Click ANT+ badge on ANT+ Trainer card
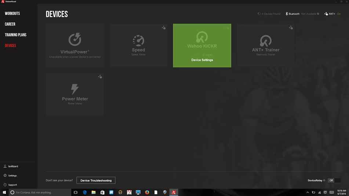The width and height of the screenshot is (349, 196). click(x=291, y=28)
